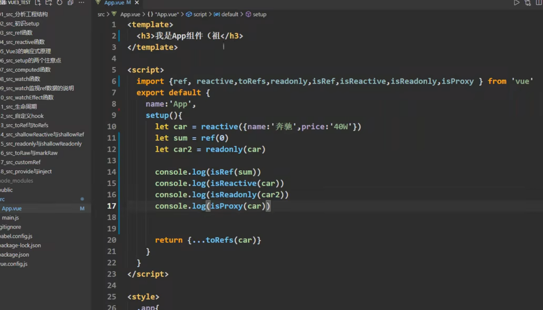Viewport: 543px width, 310px height.
Task: Expand folder 08_src_watch函数
Action: 20,79
